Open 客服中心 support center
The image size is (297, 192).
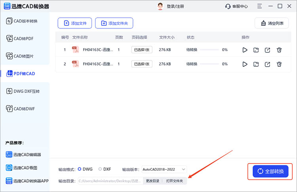(236, 6)
